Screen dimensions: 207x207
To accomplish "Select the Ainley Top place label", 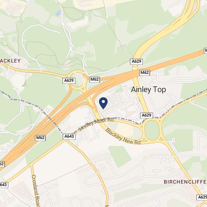I will point(148,90).
